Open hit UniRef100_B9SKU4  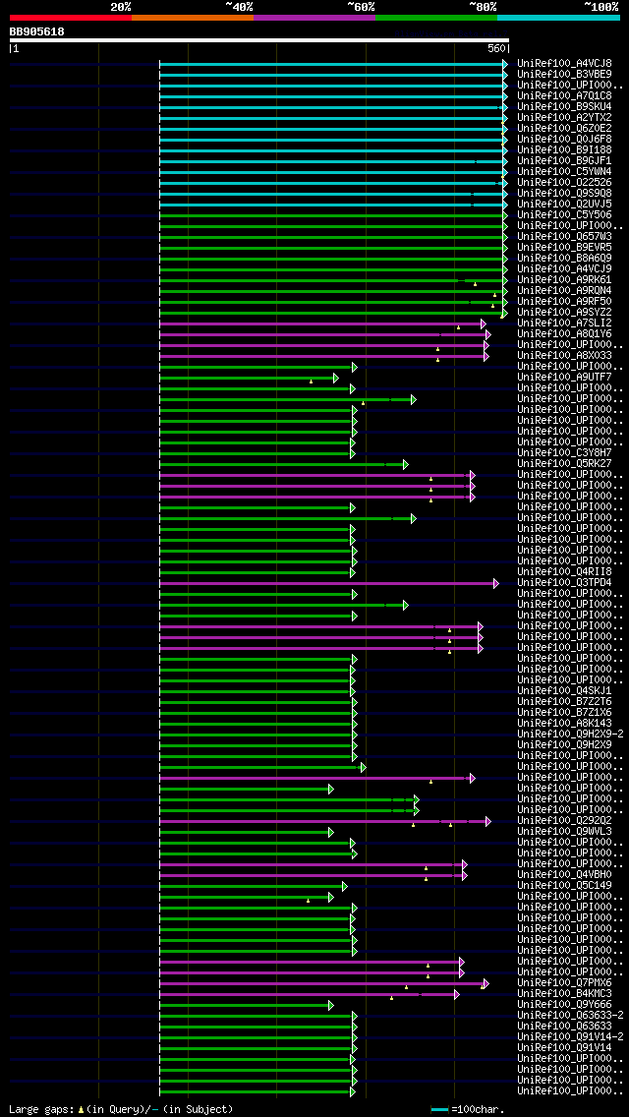pyautogui.click(x=564, y=107)
